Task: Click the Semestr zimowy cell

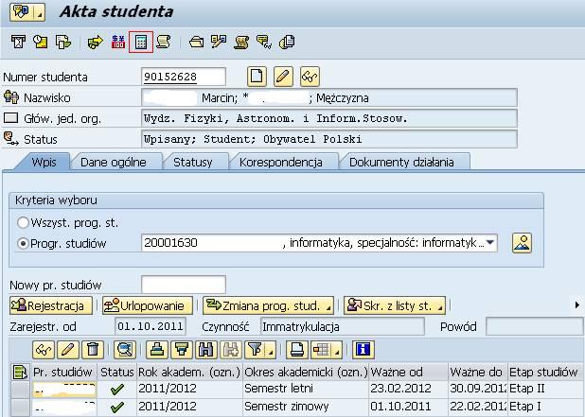Action: [306, 407]
